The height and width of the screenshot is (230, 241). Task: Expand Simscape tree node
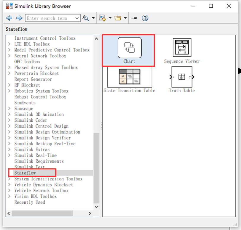9,108
